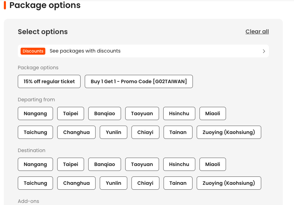Select Tainan as the destination

(178, 183)
